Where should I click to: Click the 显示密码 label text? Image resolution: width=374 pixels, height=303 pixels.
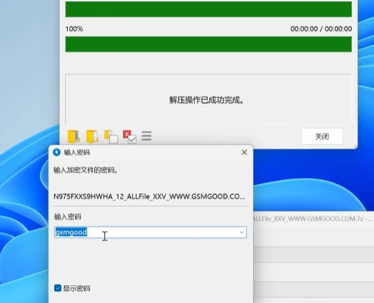pyautogui.click(x=77, y=288)
